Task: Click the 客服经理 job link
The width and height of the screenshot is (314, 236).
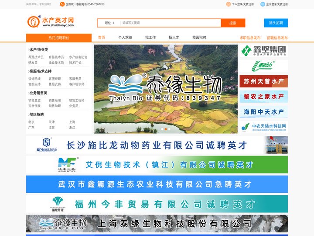Action: click(55, 79)
